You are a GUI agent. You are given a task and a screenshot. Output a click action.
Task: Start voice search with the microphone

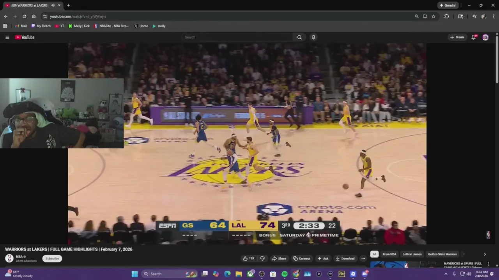313,37
